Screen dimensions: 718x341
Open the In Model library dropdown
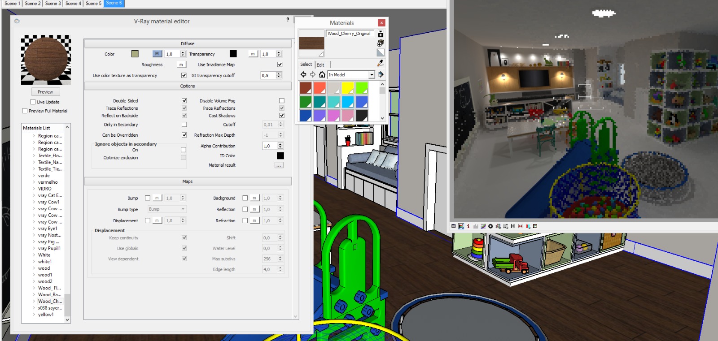click(371, 75)
